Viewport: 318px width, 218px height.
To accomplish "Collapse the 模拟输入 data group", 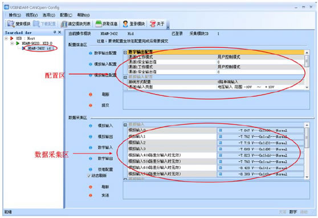I will (x=125, y=124).
